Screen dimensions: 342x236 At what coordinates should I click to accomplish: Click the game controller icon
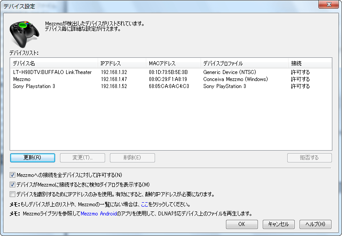tap(24, 34)
